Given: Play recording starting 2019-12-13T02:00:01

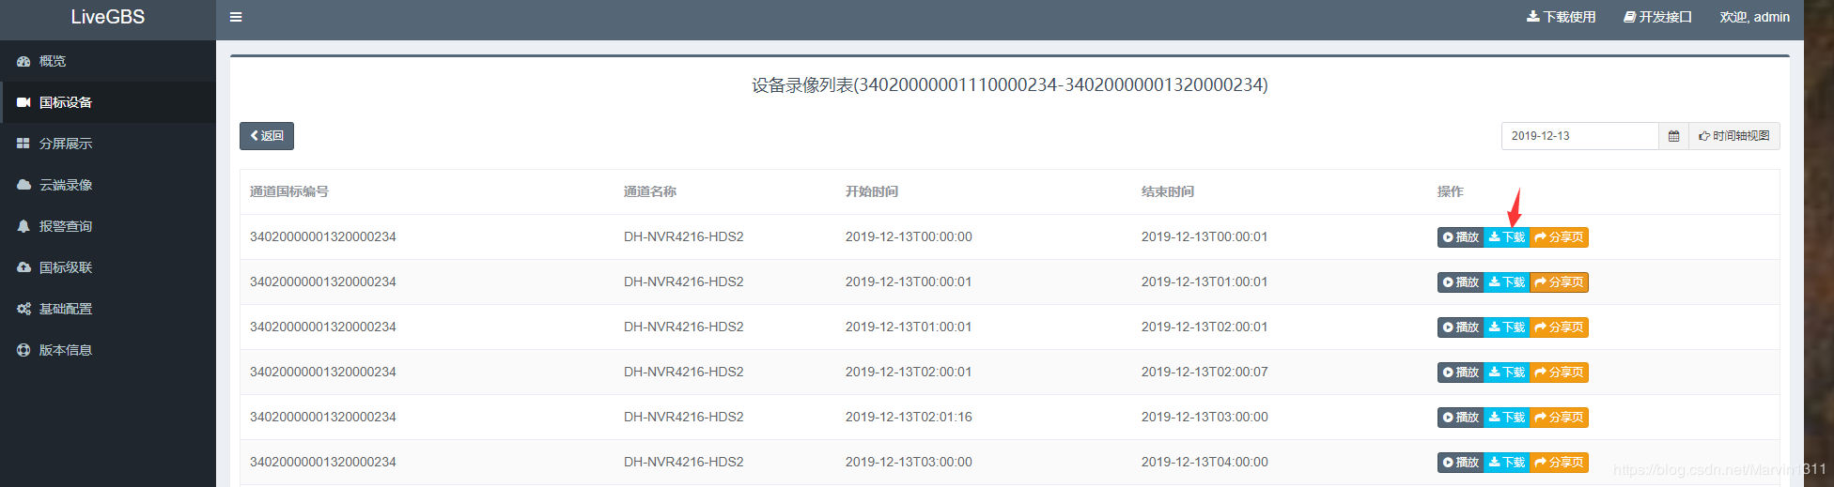Looking at the screenshot, I should pos(1461,373).
